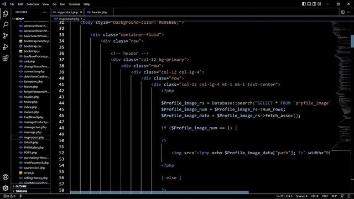The image size is (354, 199).
Task: Open OAuth.php in explorer
Action: pyautogui.click(x=31, y=143)
